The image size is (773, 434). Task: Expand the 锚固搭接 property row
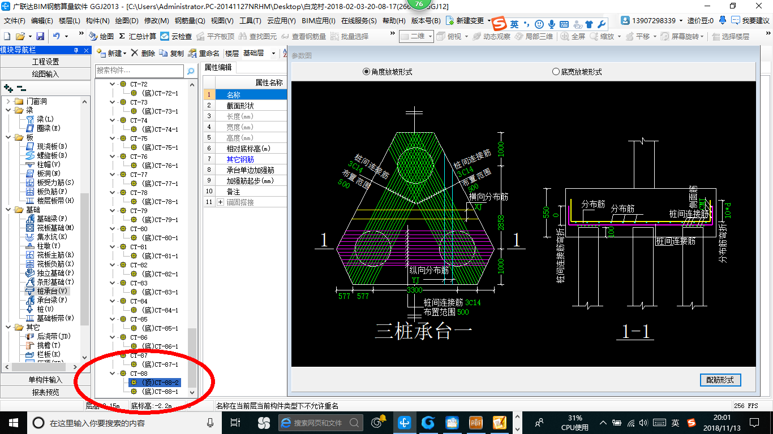(221, 202)
